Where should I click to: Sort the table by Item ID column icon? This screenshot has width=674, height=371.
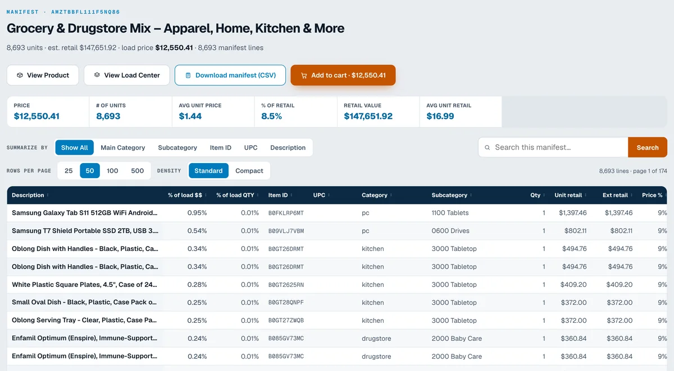[x=292, y=196]
